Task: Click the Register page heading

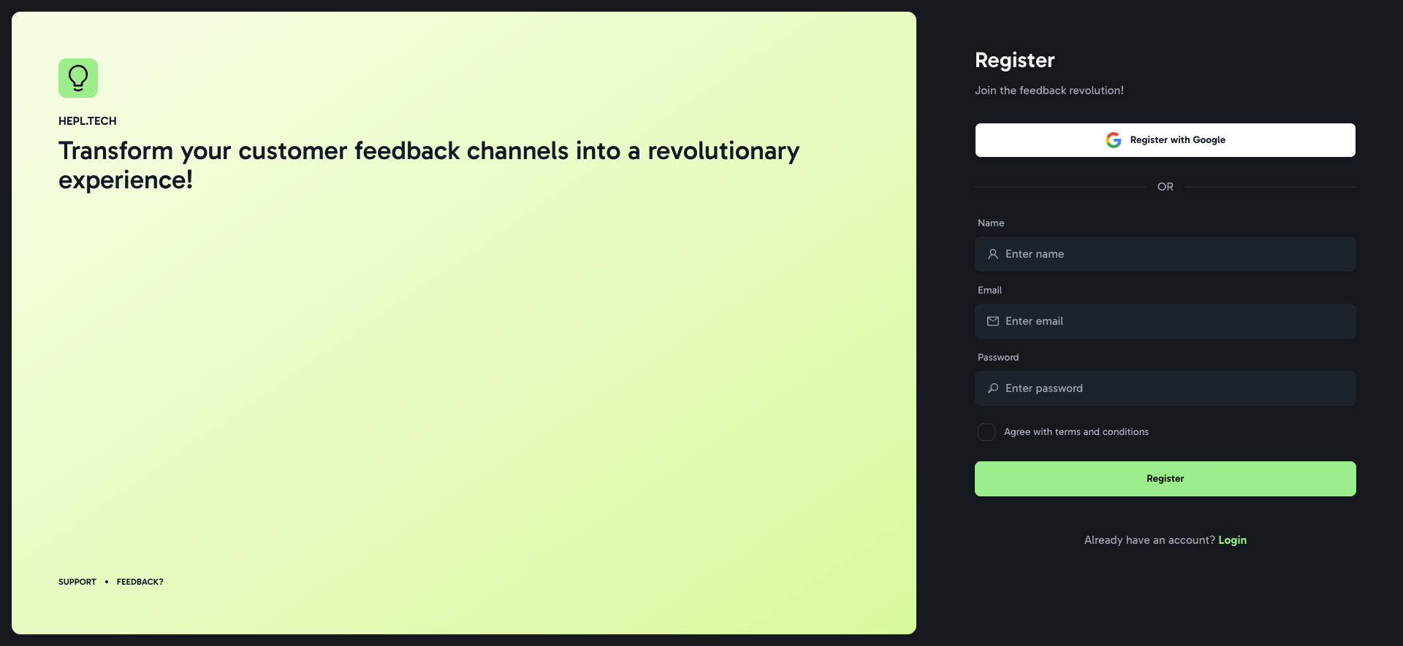Action: pos(1014,60)
